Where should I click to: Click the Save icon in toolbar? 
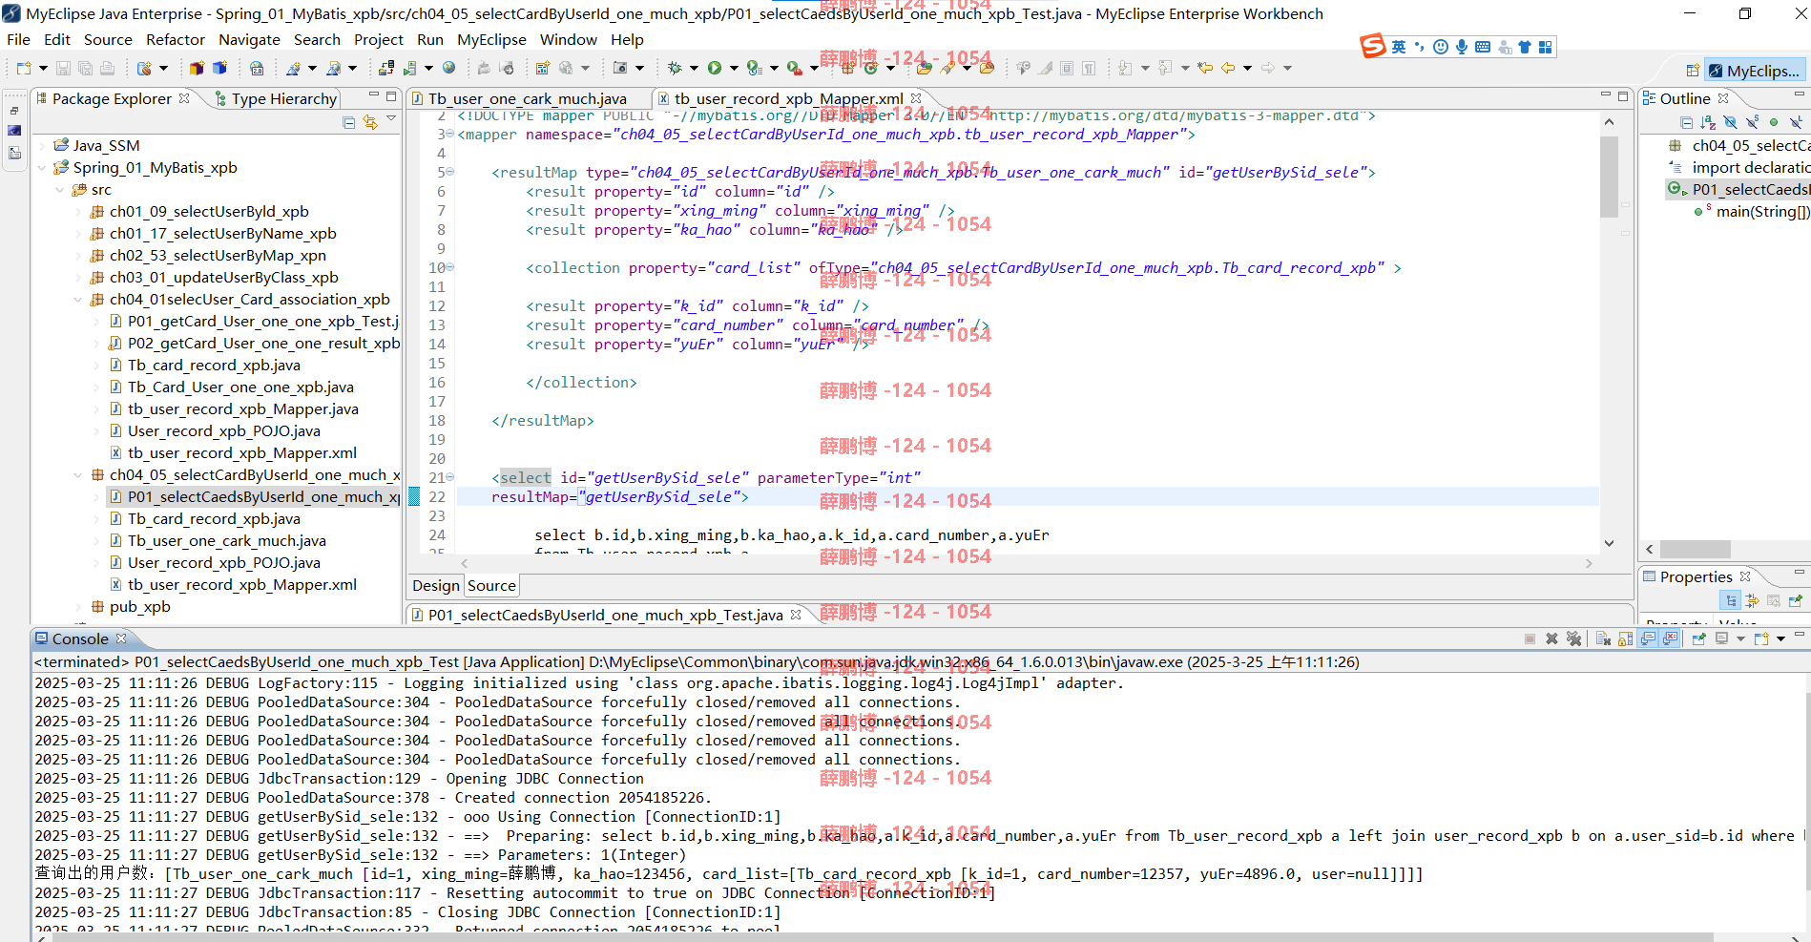pos(63,68)
